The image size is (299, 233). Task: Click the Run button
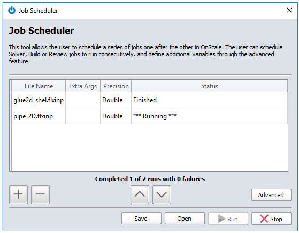tap(228, 219)
